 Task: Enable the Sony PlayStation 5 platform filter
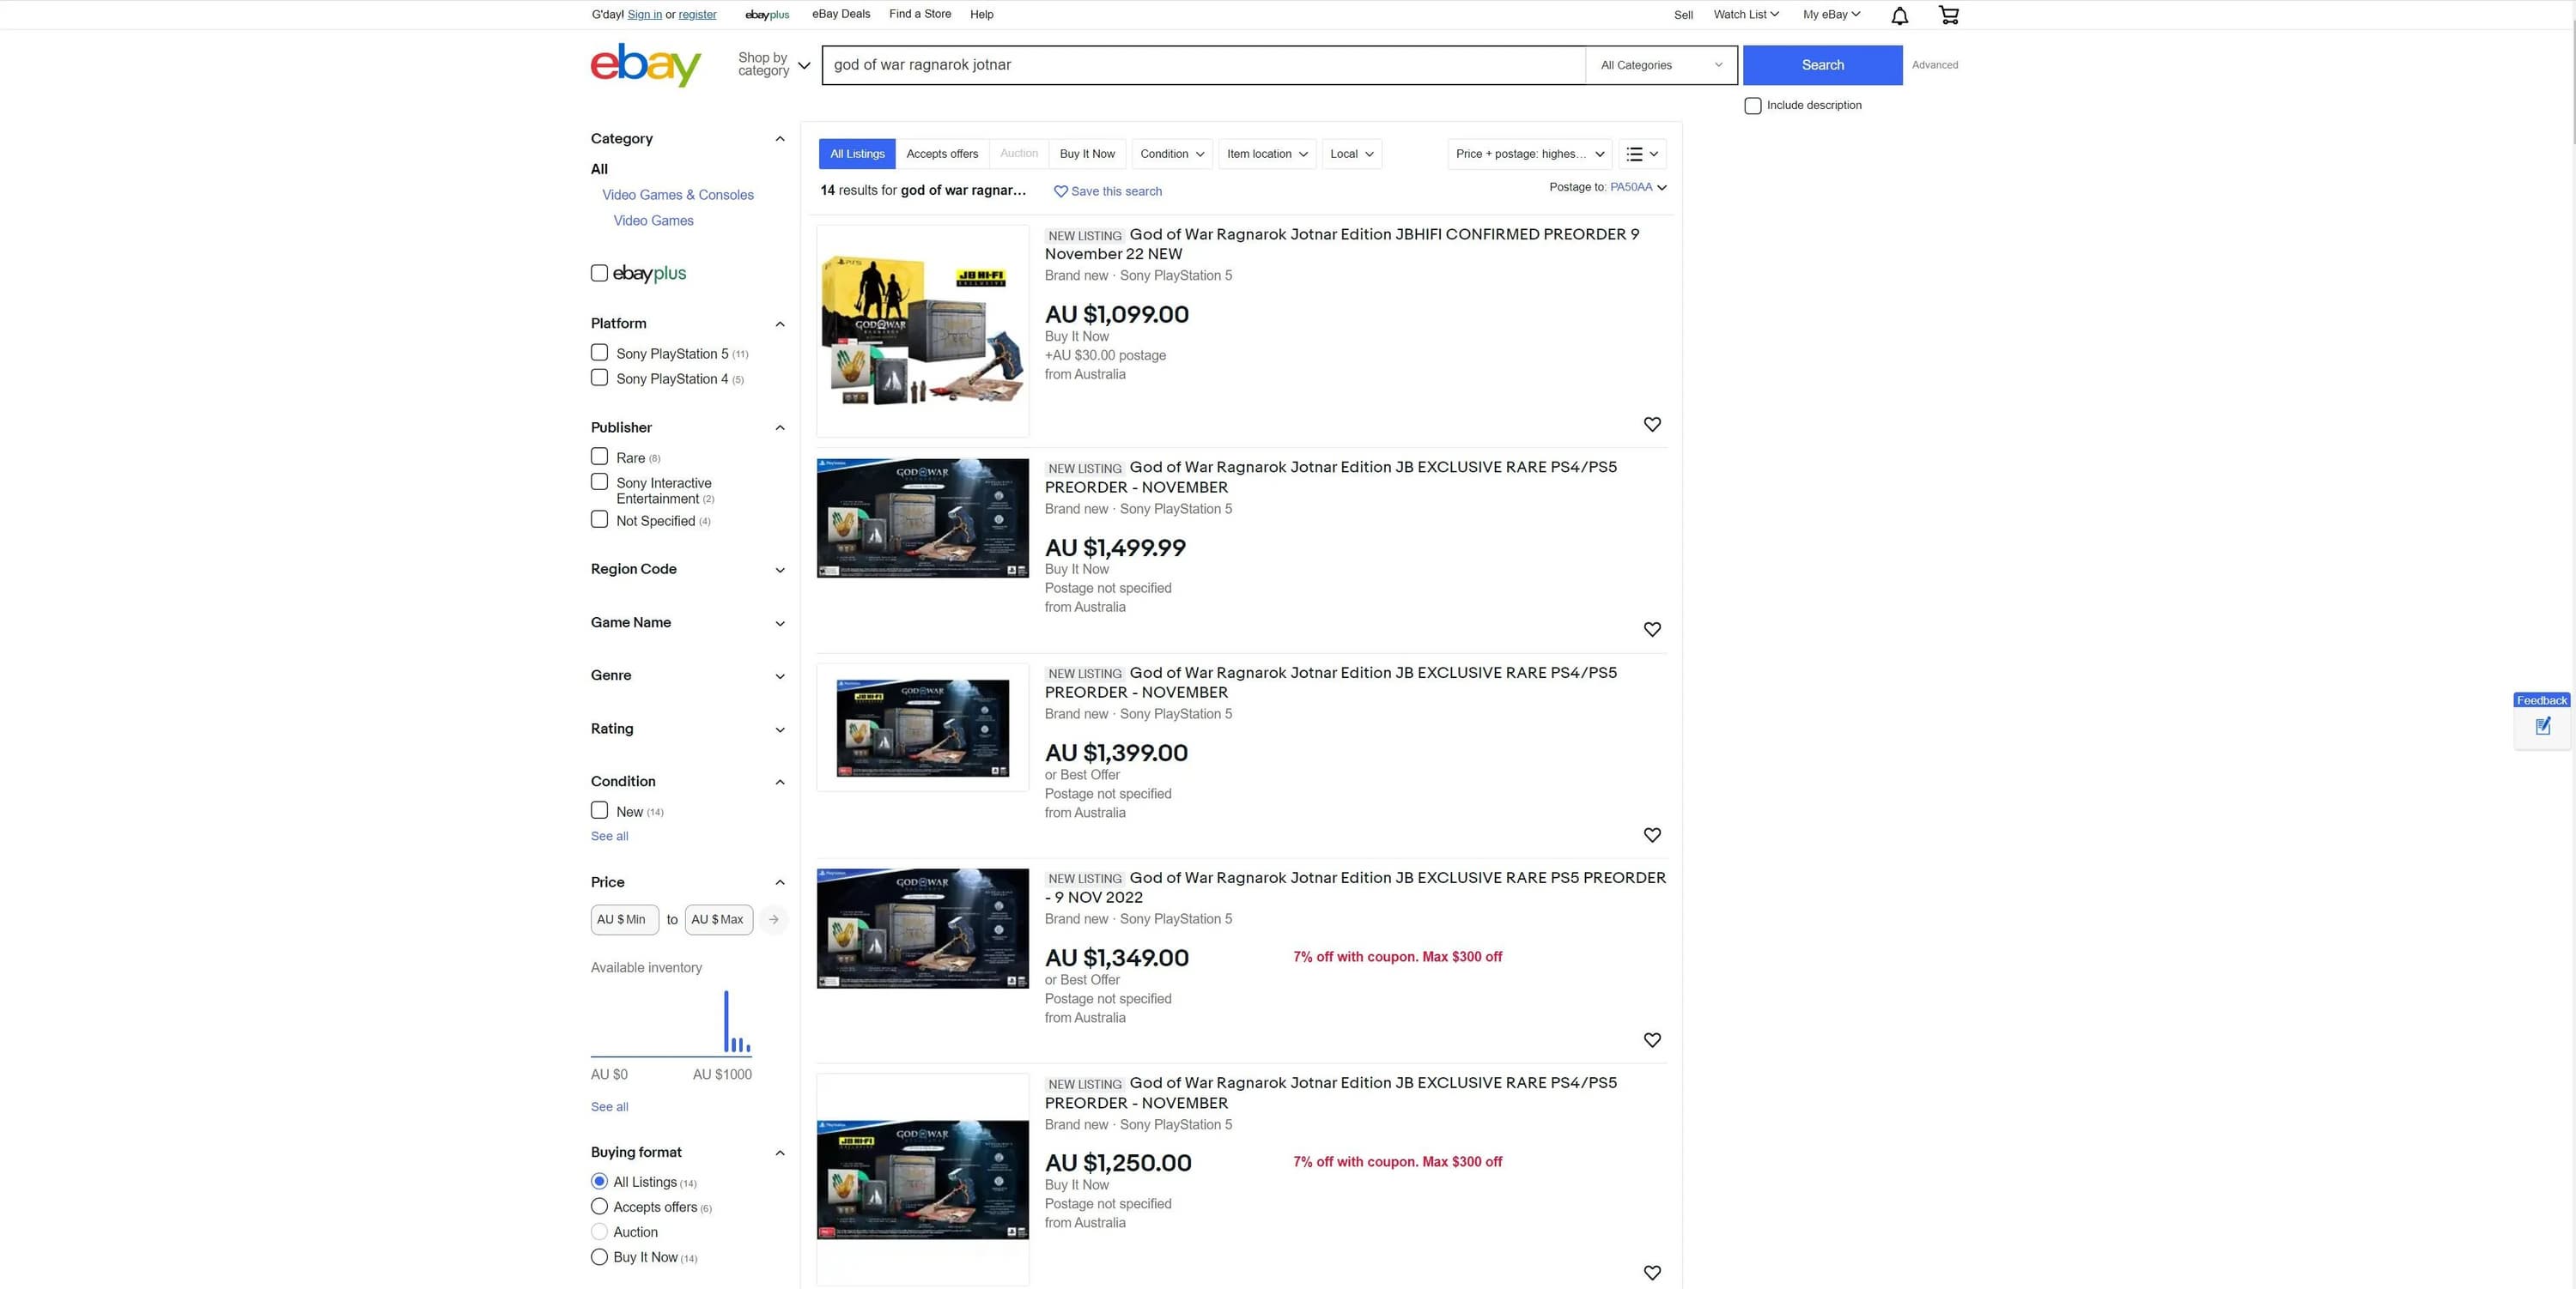click(x=599, y=353)
